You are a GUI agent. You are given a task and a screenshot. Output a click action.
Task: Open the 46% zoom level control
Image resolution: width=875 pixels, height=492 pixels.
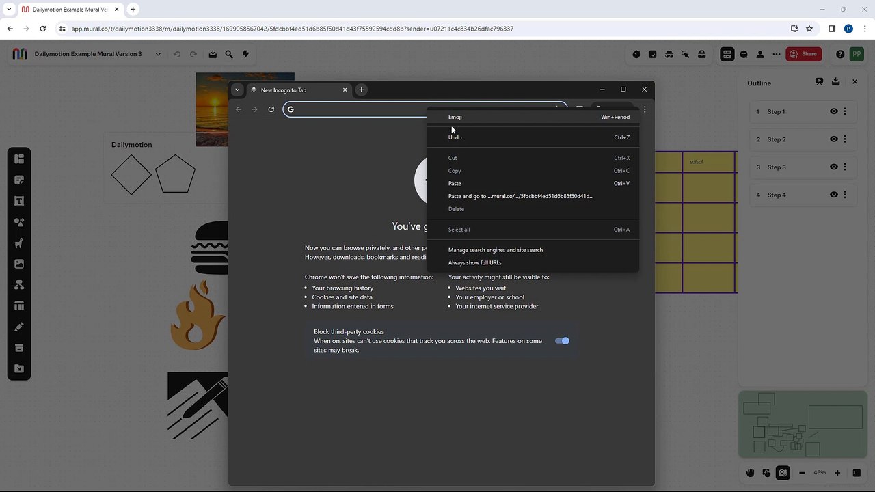point(820,473)
